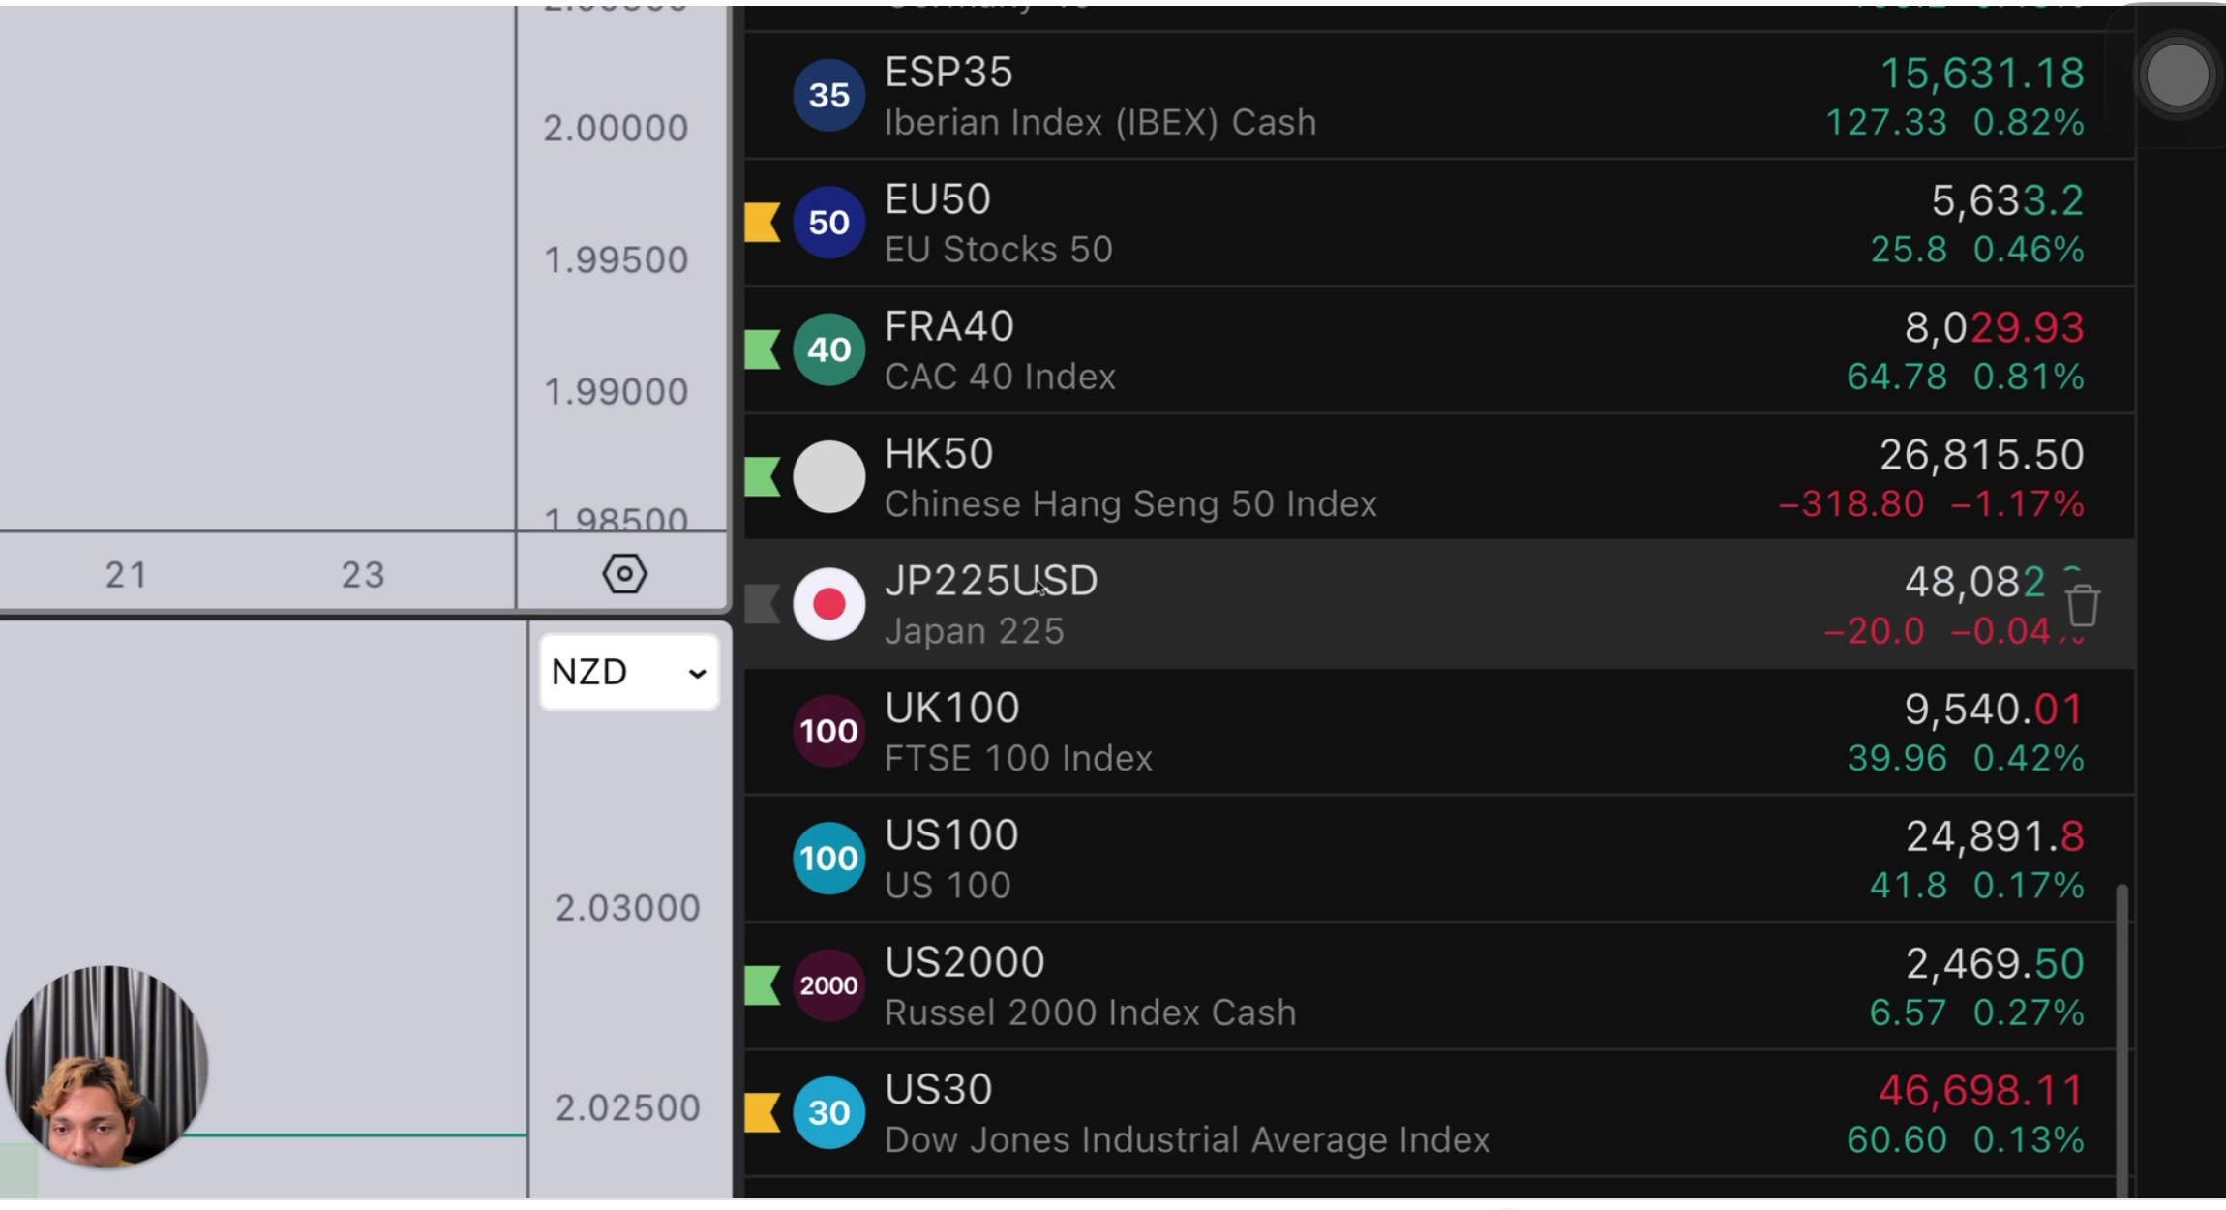
Task: Click the ESP35 index logo icon
Action: [828, 95]
